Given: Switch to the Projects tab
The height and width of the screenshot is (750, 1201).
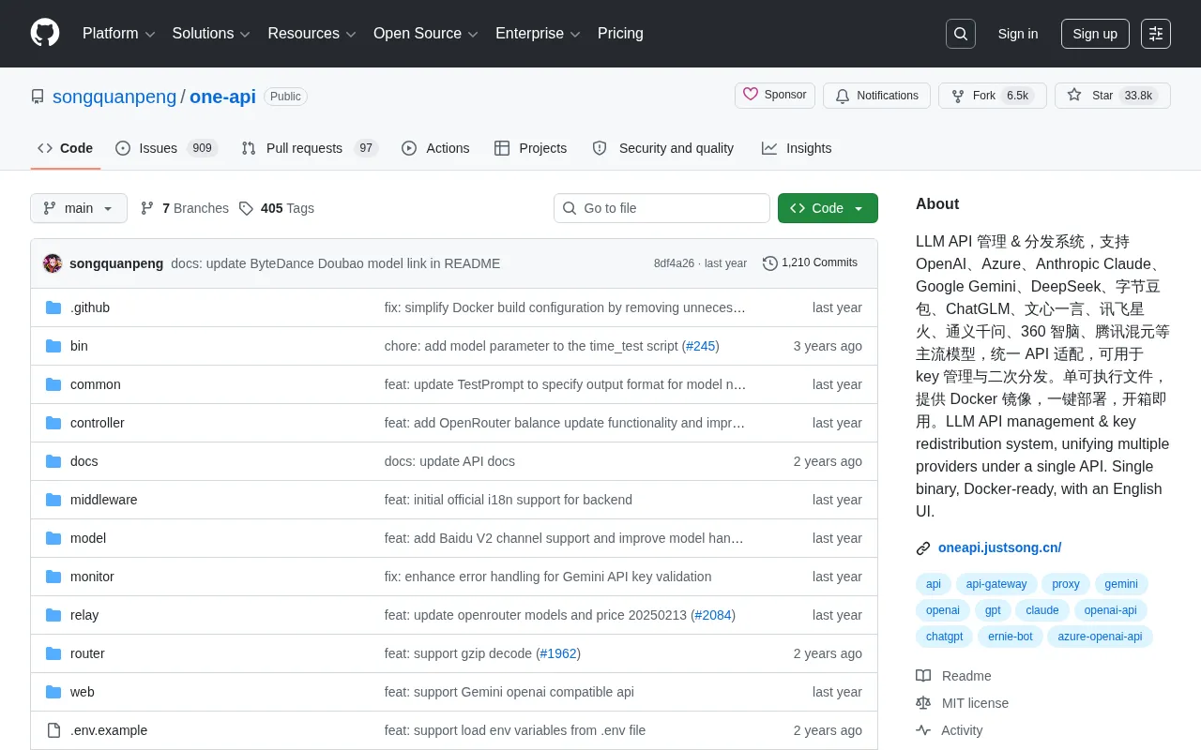Looking at the screenshot, I should click(531, 148).
